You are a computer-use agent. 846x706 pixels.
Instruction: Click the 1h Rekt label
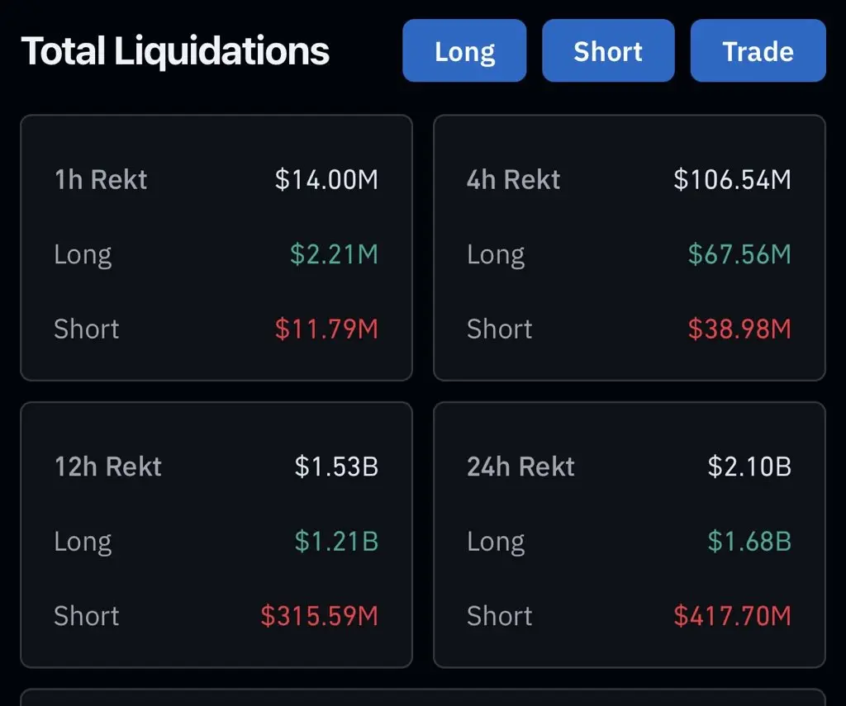pyautogui.click(x=101, y=180)
